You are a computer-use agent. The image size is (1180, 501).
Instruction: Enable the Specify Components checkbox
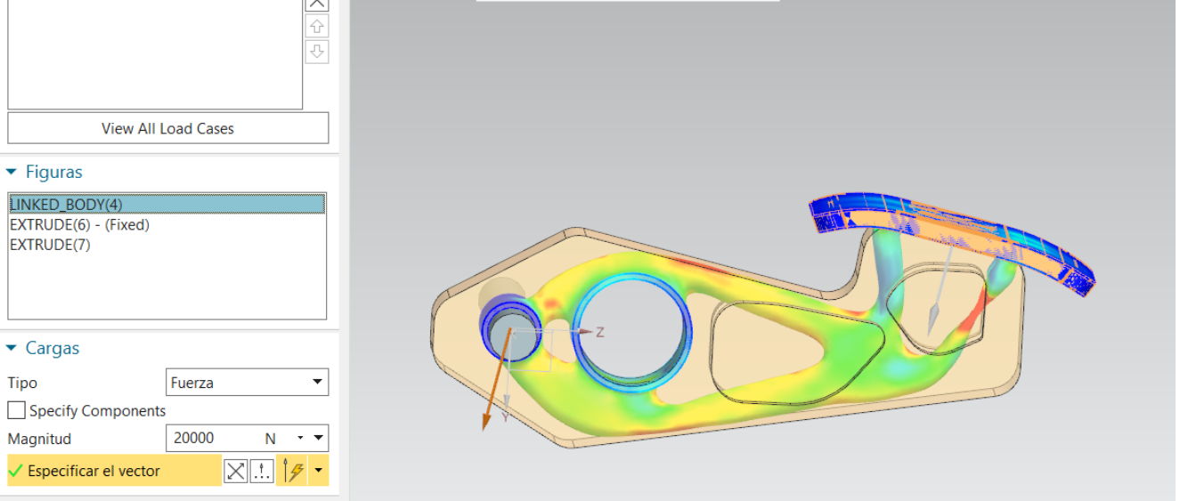pyautogui.click(x=16, y=410)
